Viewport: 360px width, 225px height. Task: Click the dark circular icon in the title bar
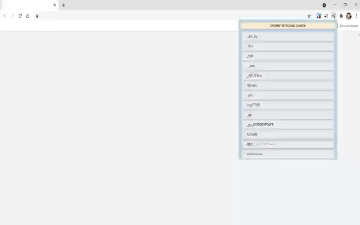(324, 5)
